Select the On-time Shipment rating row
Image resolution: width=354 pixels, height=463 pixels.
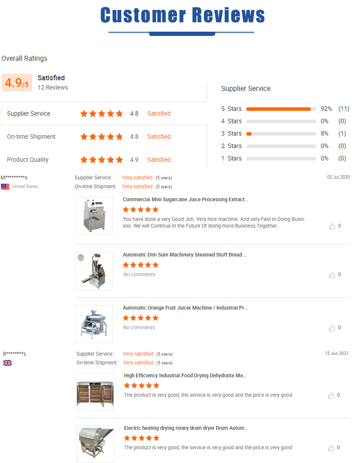[x=104, y=137]
